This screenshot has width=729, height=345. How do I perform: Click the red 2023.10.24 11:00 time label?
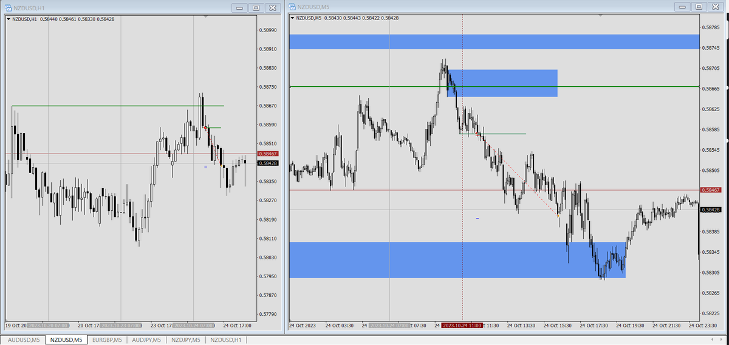point(462,326)
